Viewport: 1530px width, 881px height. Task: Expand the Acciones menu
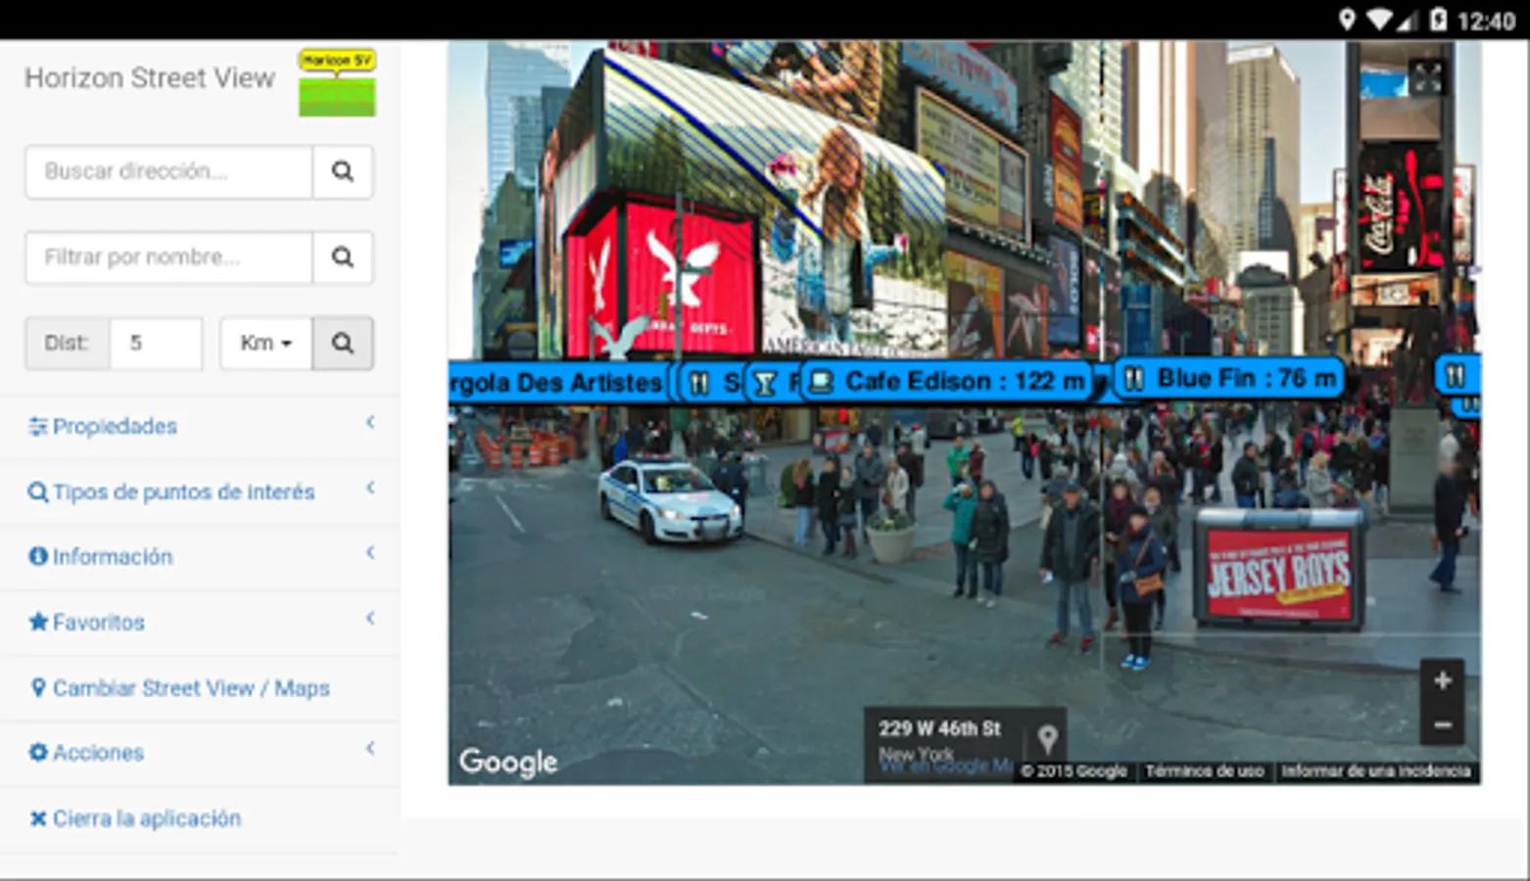[x=200, y=752]
